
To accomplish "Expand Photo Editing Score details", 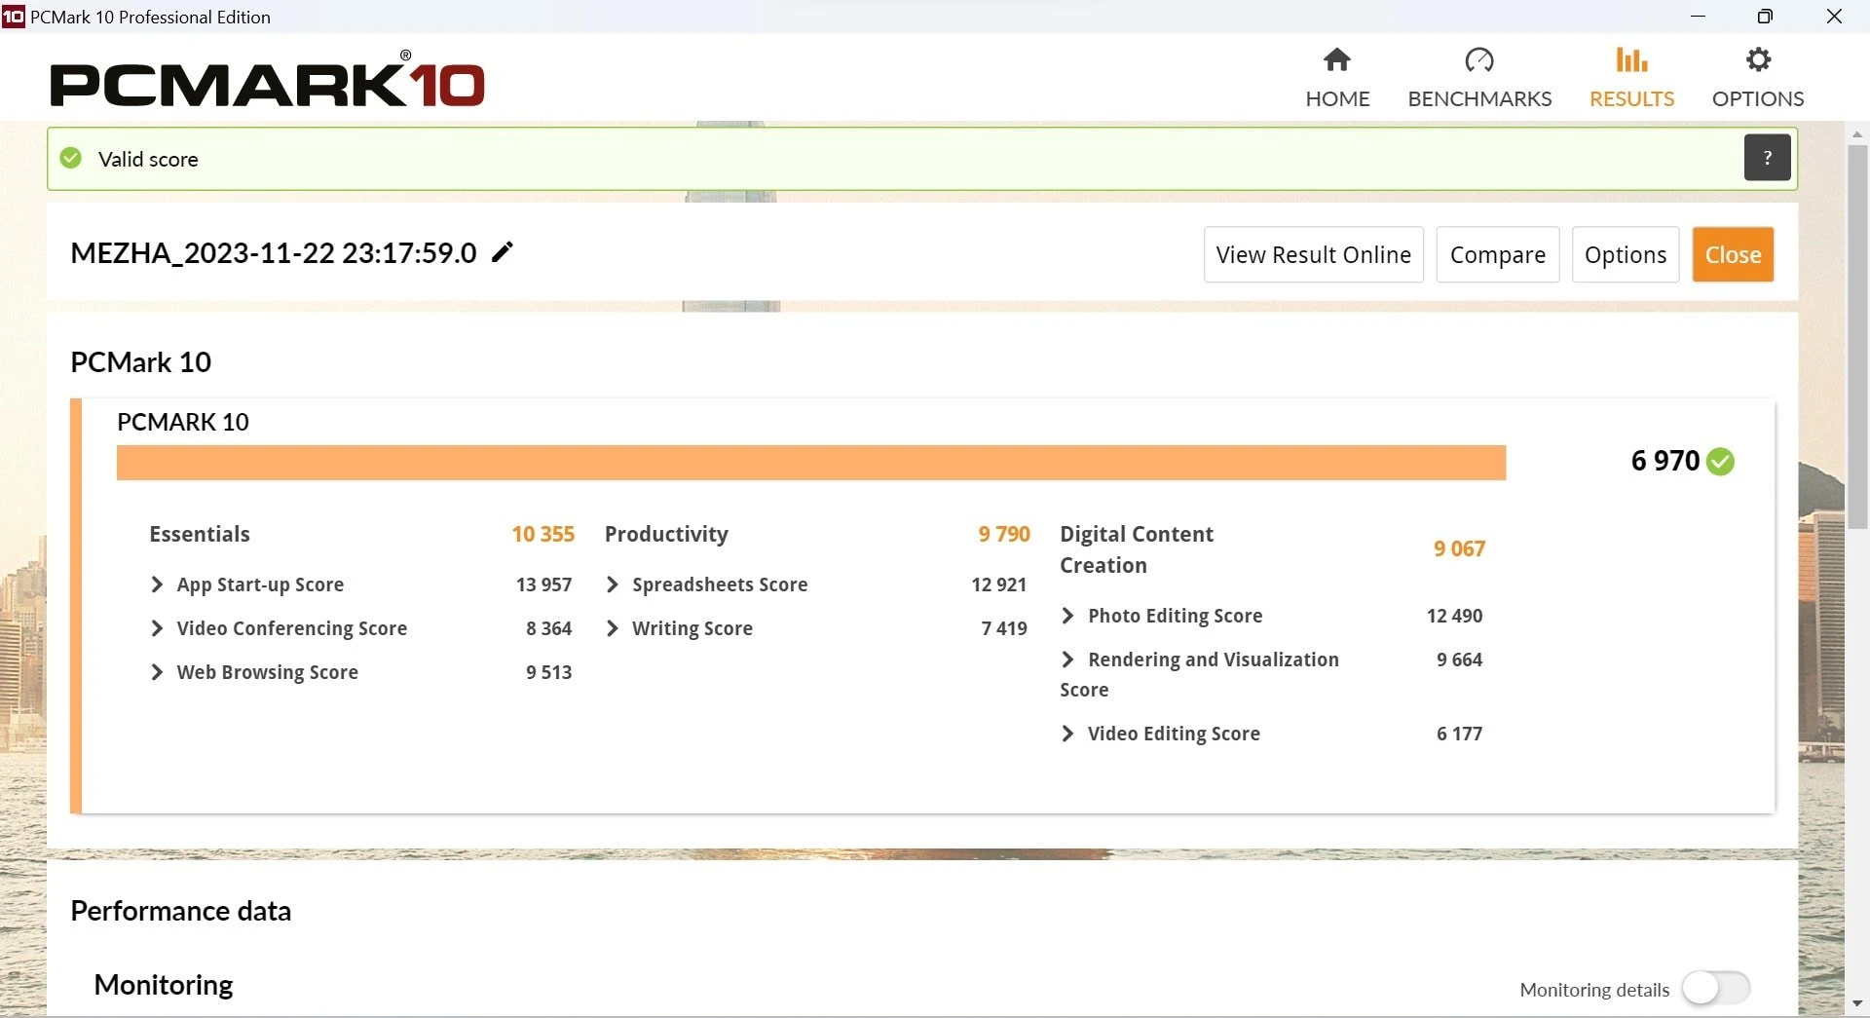I will [1067, 616].
